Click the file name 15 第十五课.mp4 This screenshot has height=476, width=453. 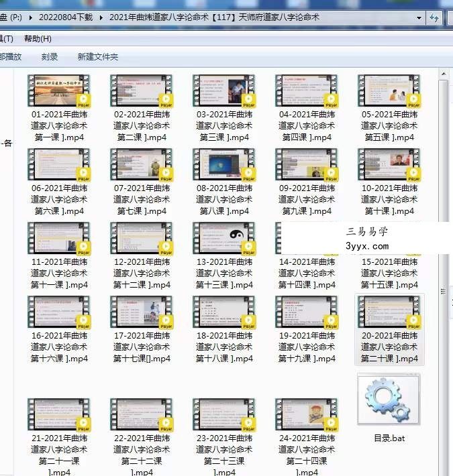389,274
